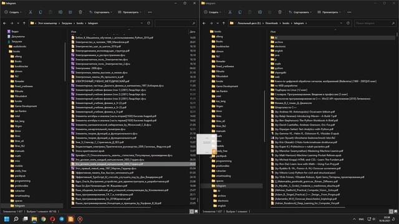Click Downloads breadcrumb in right address bar
The height and width of the screenshot is (224, 399).
click(272, 23)
